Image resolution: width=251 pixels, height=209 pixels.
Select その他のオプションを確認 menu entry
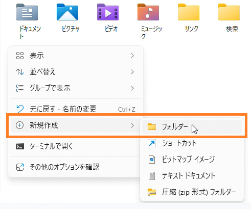(x=75, y=167)
